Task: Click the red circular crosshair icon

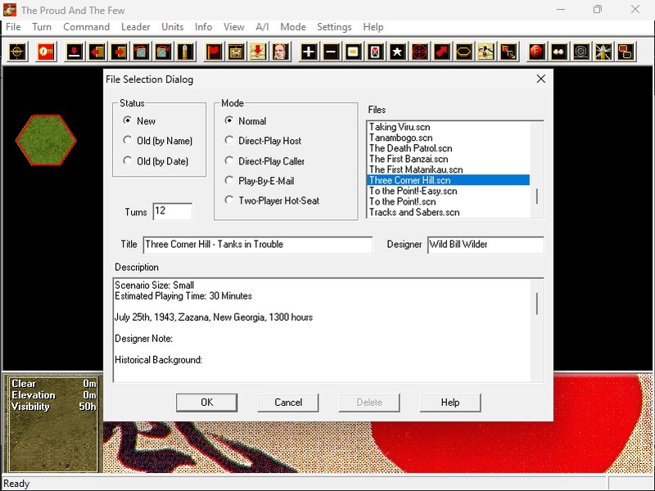Action: click(420, 52)
